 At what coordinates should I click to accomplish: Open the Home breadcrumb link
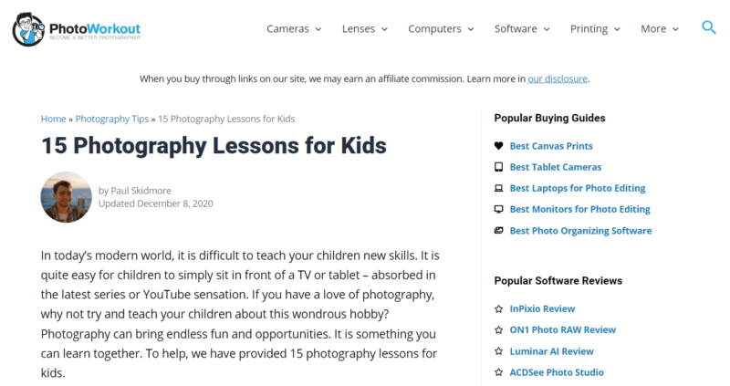[x=53, y=119]
